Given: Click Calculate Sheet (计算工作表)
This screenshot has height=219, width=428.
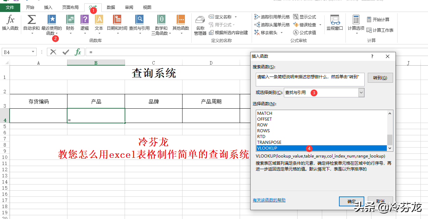Looking at the screenshot, I should pyautogui.click(x=380, y=30).
